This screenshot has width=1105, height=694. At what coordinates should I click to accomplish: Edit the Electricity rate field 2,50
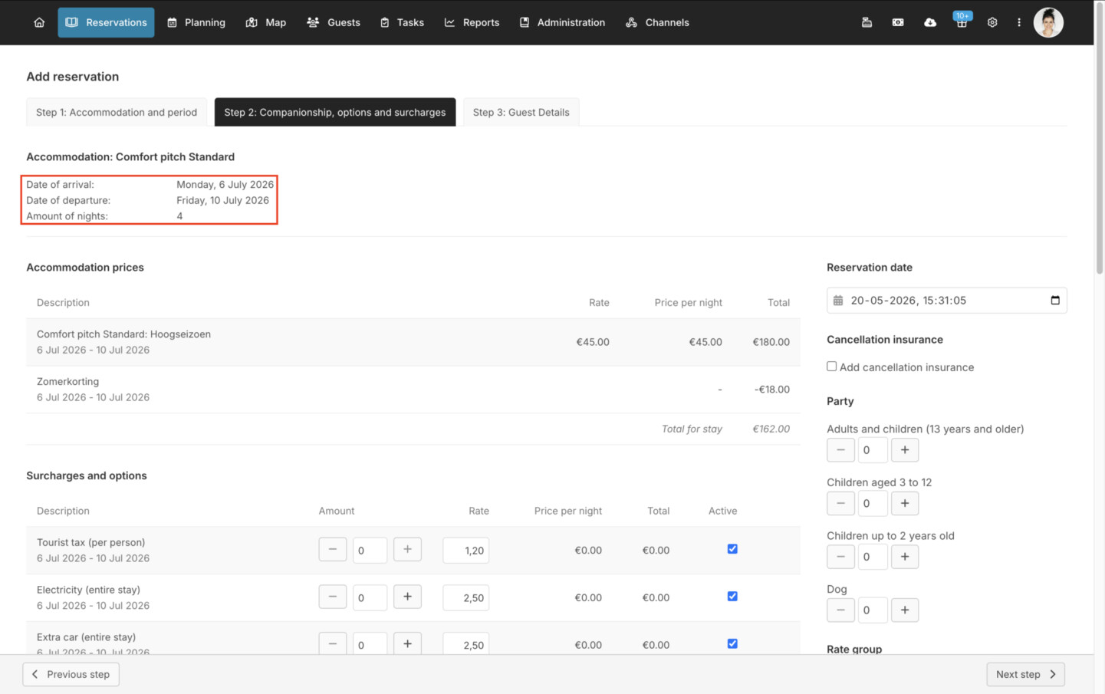click(465, 597)
